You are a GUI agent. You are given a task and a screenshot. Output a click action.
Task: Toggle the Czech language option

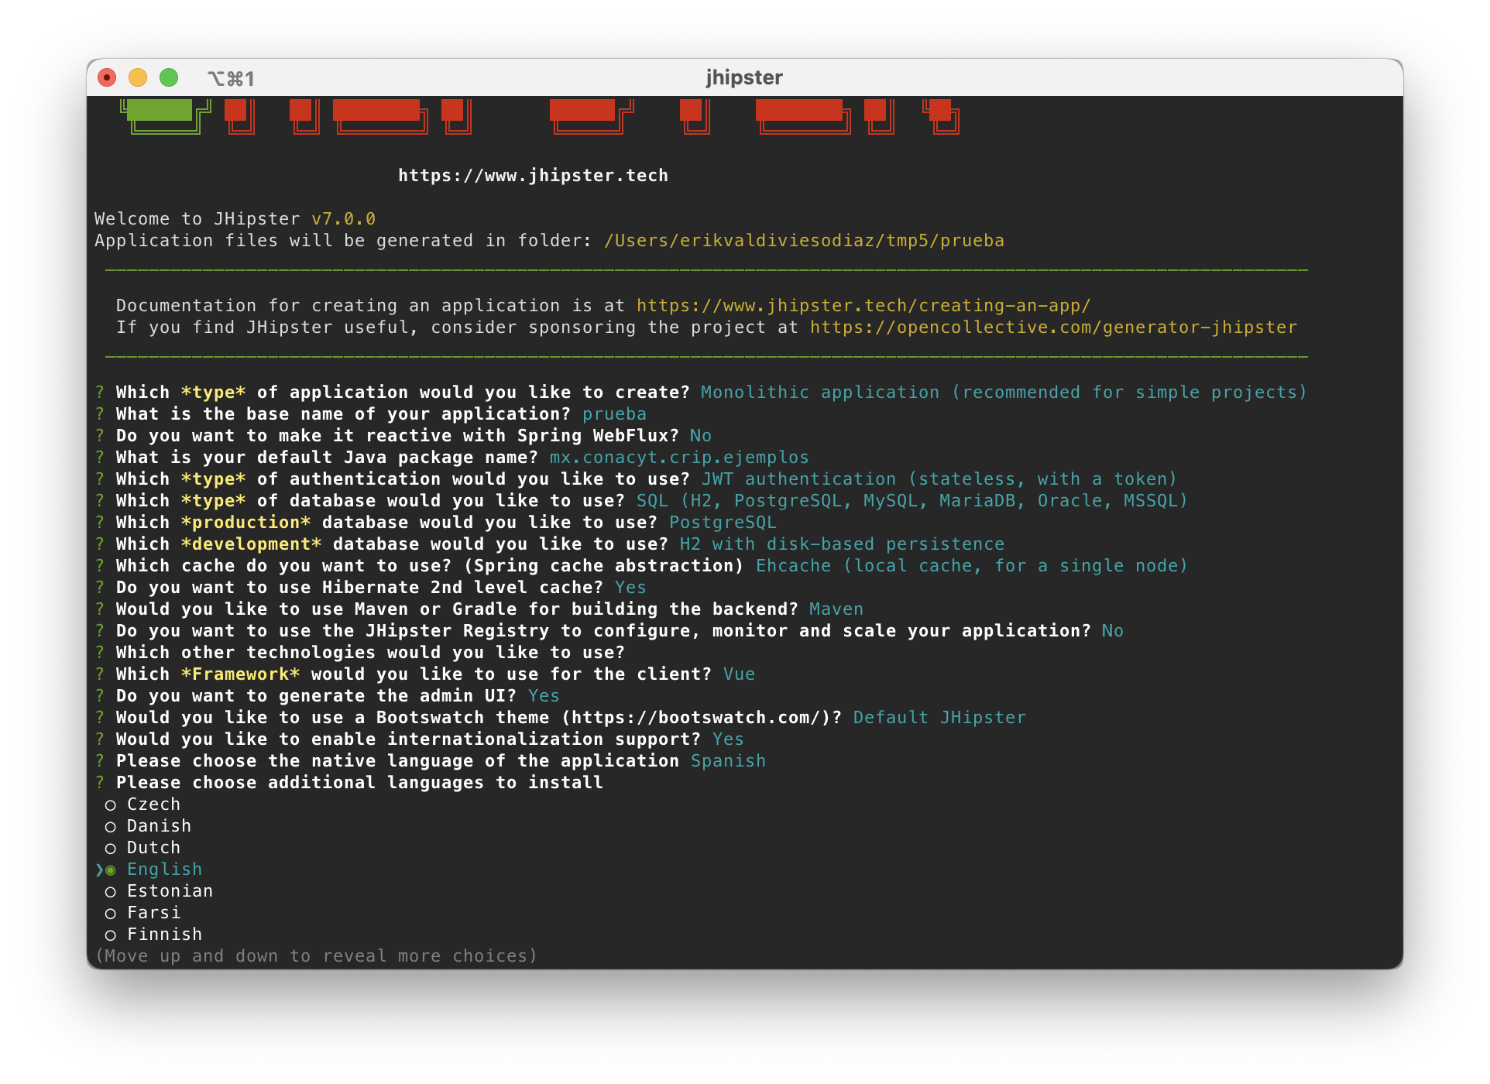pos(142,804)
